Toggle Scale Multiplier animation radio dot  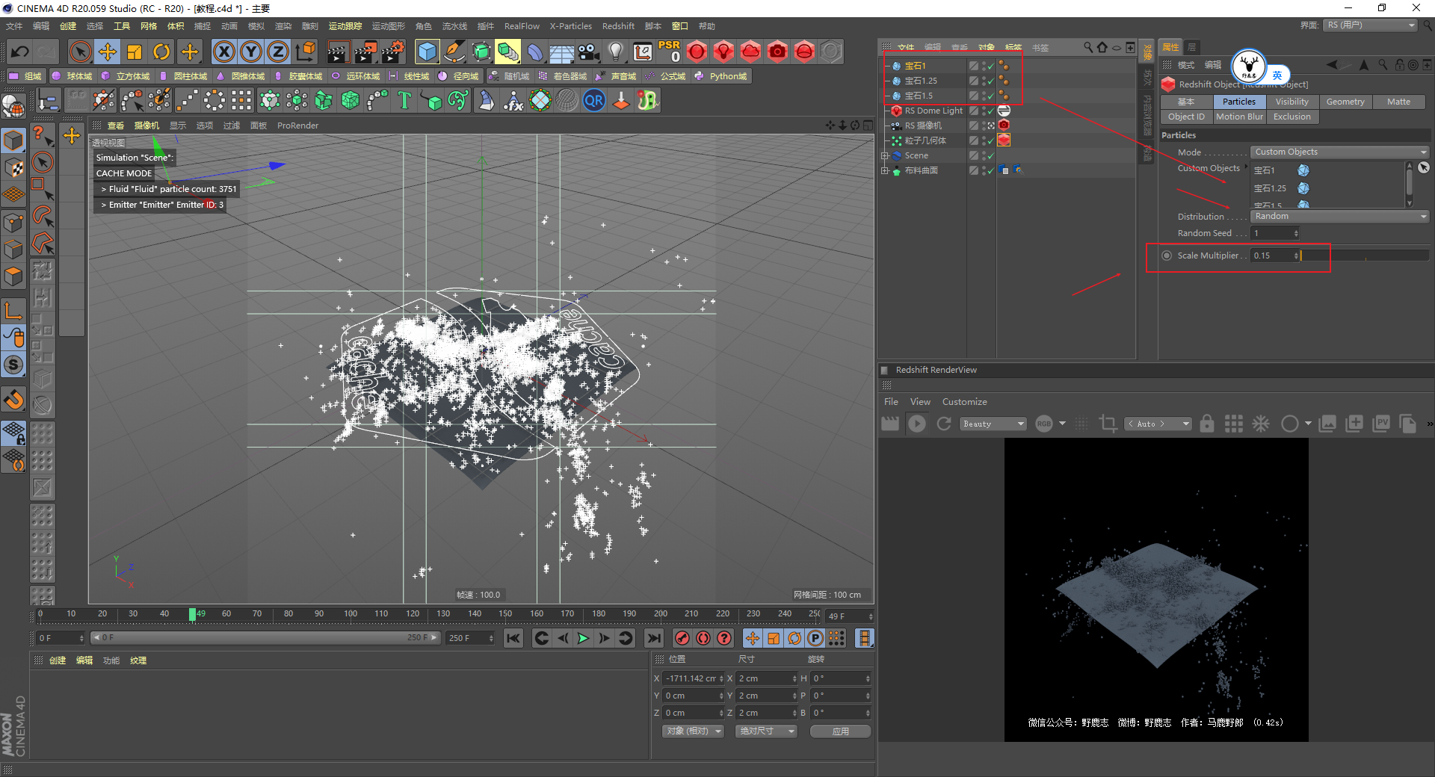1167,256
